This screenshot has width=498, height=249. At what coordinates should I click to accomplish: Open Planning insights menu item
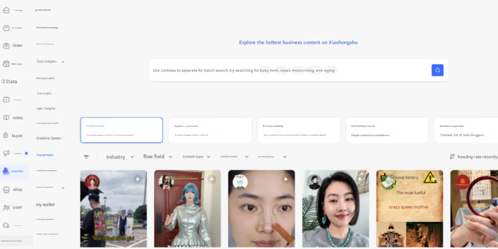pyautogui.click(x=45, y=78)
